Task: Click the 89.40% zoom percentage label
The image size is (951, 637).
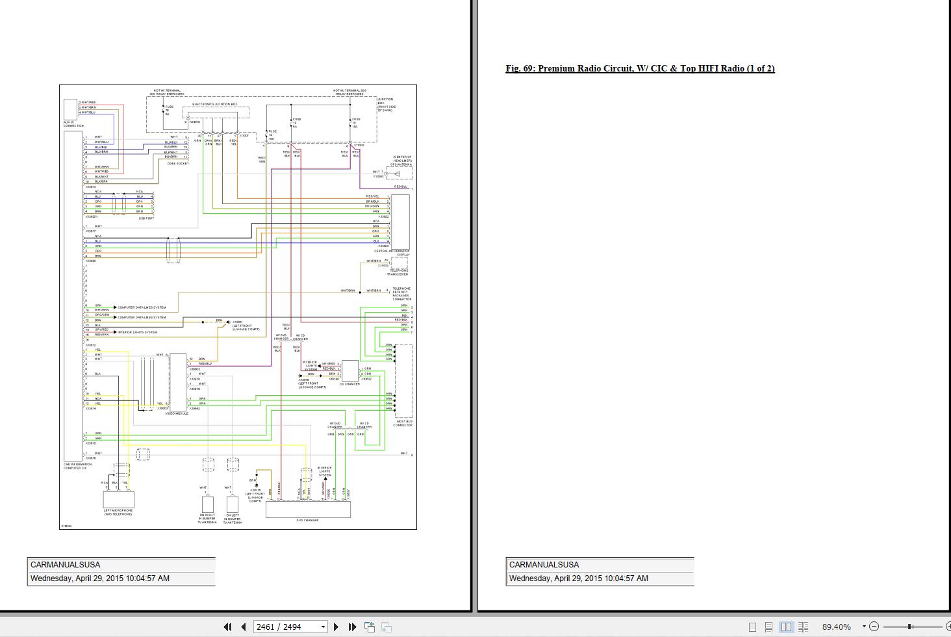Action: [x=836, y=627]
